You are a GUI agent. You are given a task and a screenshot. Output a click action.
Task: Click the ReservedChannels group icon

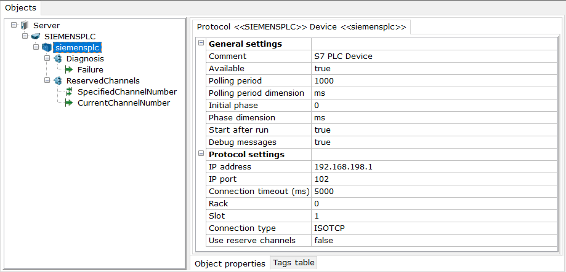[x=58, y=80]
